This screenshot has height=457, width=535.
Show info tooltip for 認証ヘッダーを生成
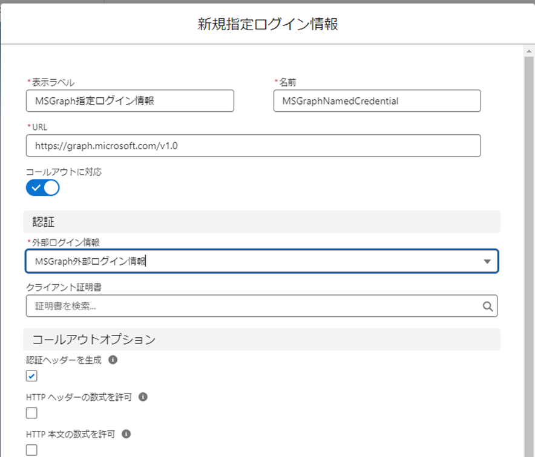[x=113, y=360]
